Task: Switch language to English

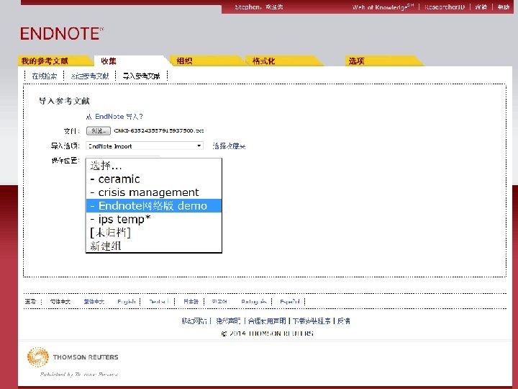Action: (x=127, y=302)
